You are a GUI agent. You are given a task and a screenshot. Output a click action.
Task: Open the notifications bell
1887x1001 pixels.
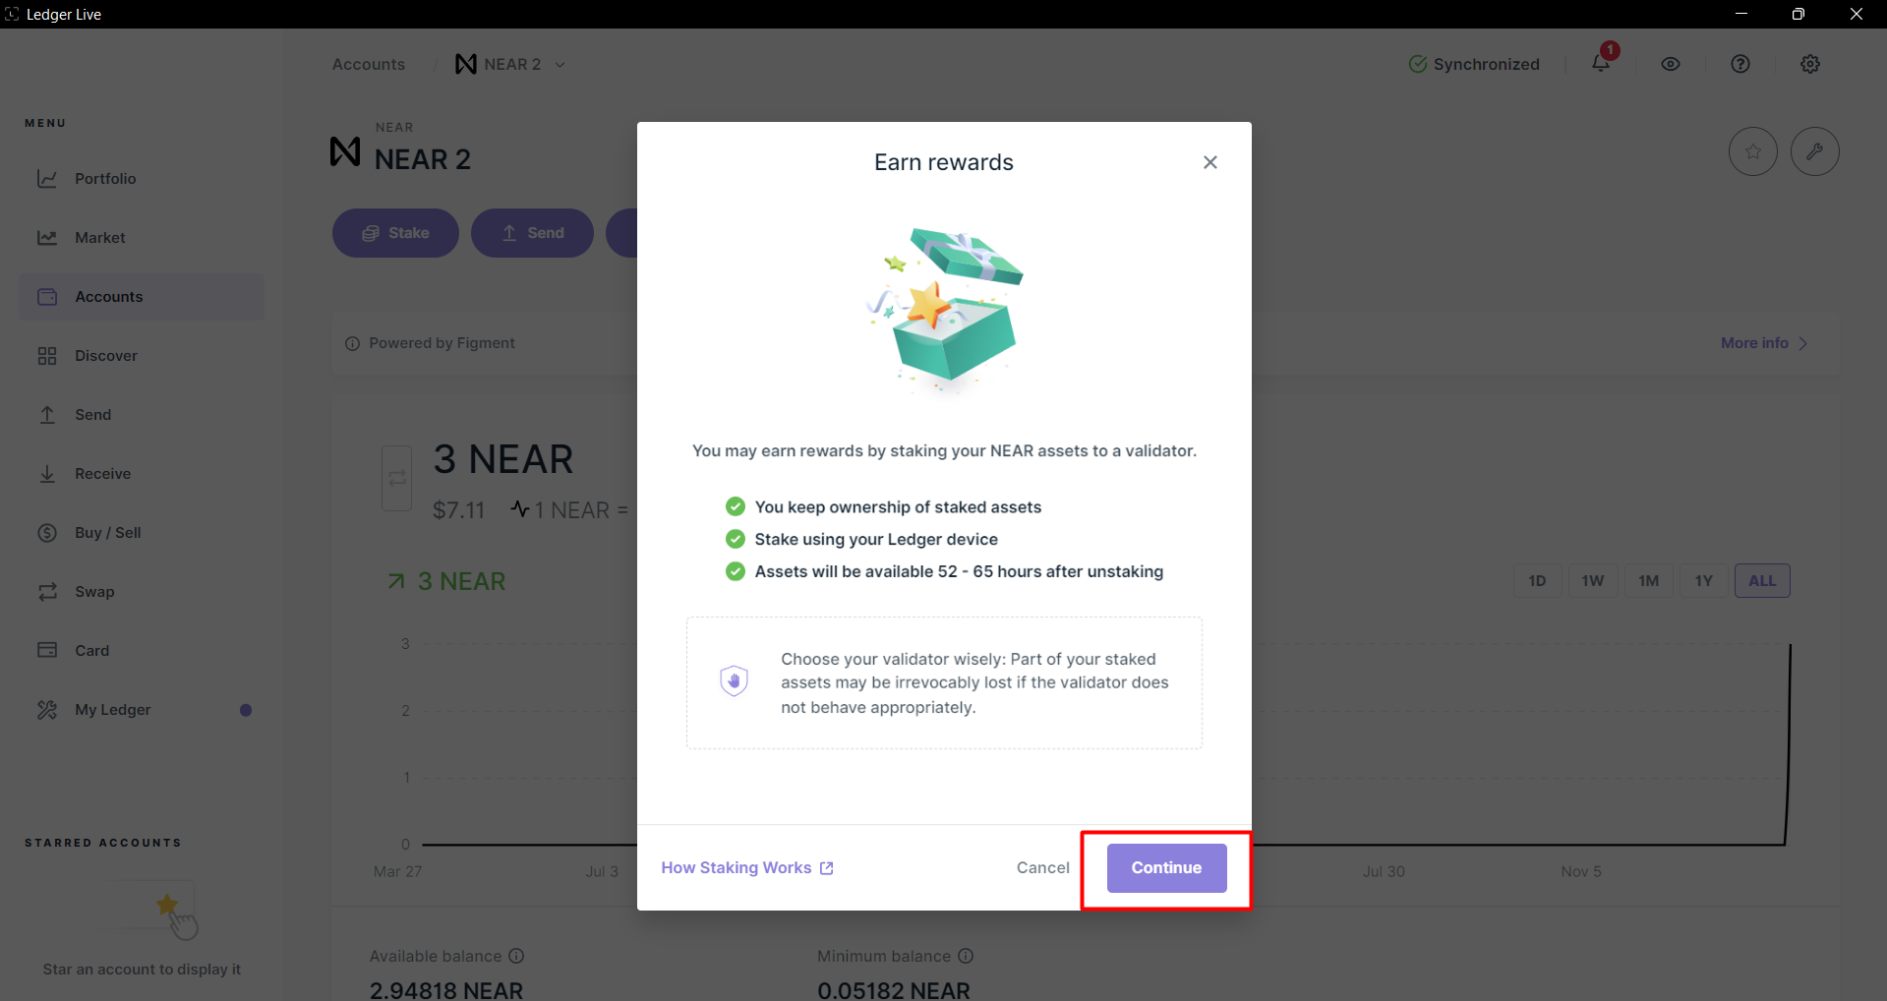point(1599,63)
